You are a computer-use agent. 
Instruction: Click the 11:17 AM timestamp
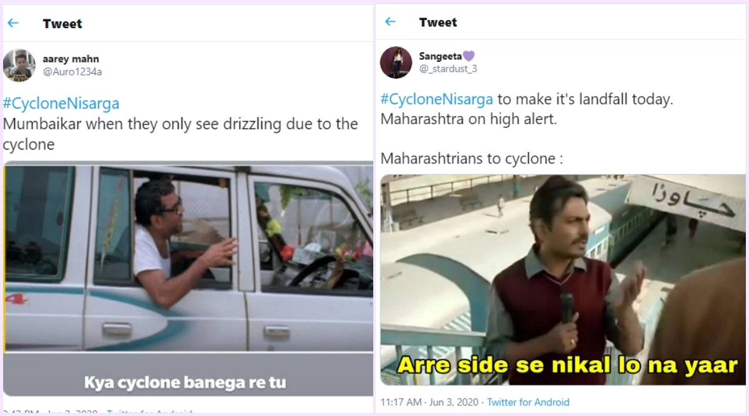(x=402, y=402)
